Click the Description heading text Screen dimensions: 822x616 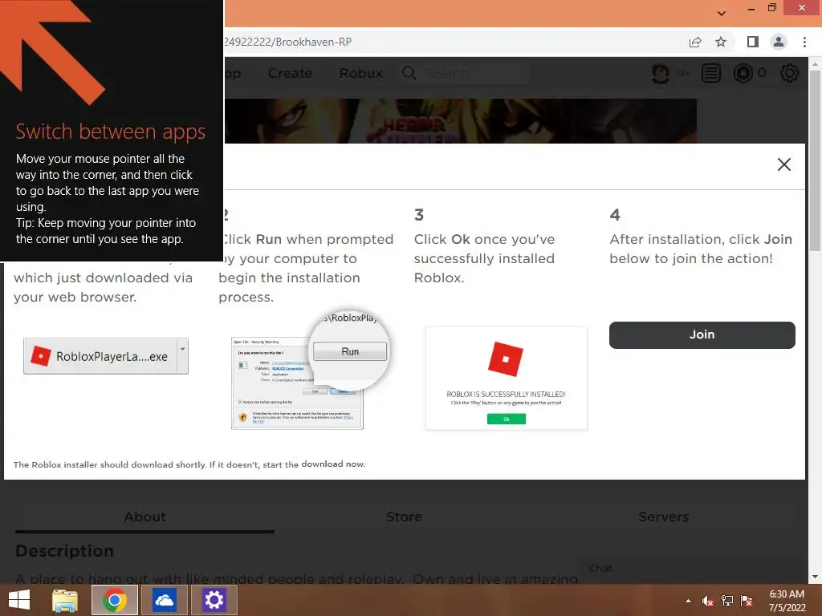coord(64,551)
